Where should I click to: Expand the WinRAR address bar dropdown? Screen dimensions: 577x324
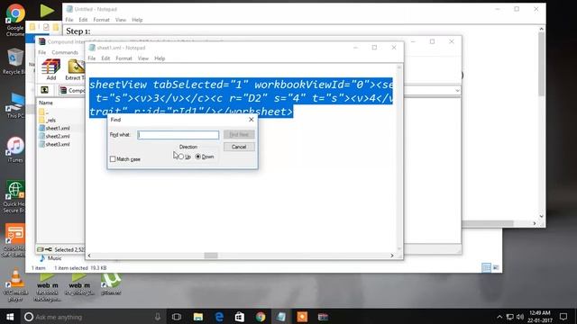coord(457,90)
